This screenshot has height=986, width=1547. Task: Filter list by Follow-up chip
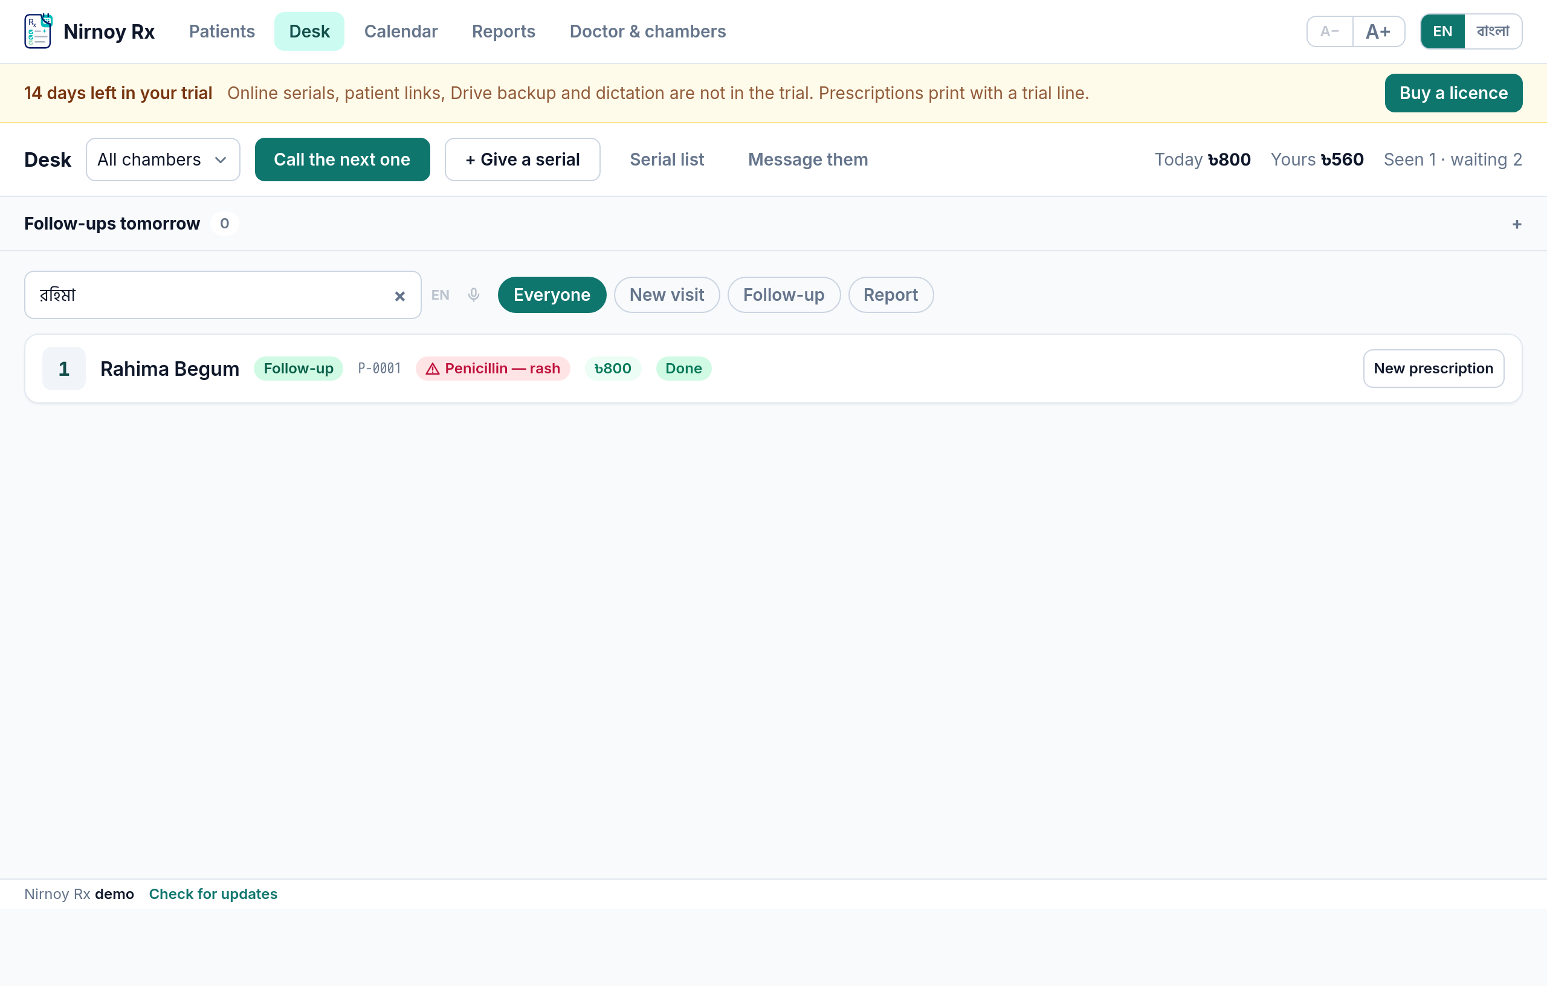pyautogui.click(x=783, y=295)
